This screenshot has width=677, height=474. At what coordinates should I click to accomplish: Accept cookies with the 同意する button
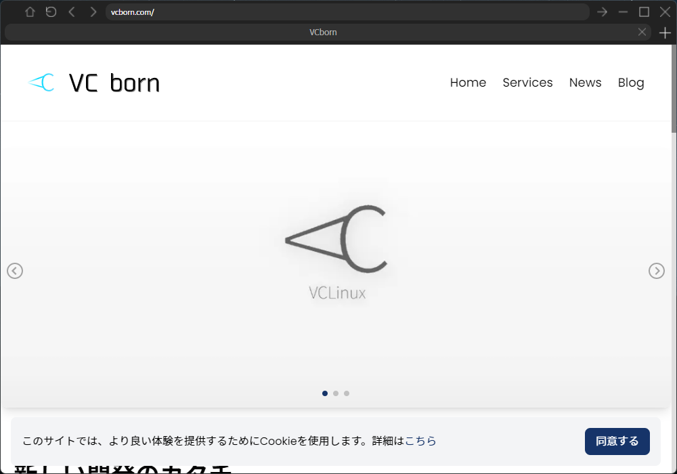[x=617, y=441]
